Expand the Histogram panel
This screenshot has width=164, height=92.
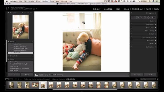tap(155, 13)
